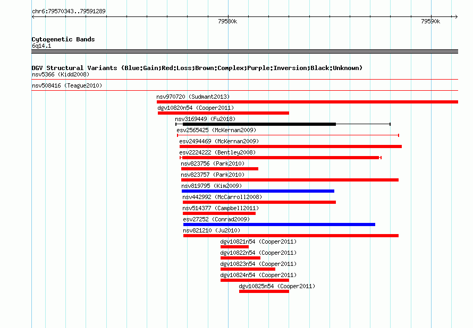Click the nsv3169449 (Fu2018) label
This screenshot has width=473, height=328.
206,119
